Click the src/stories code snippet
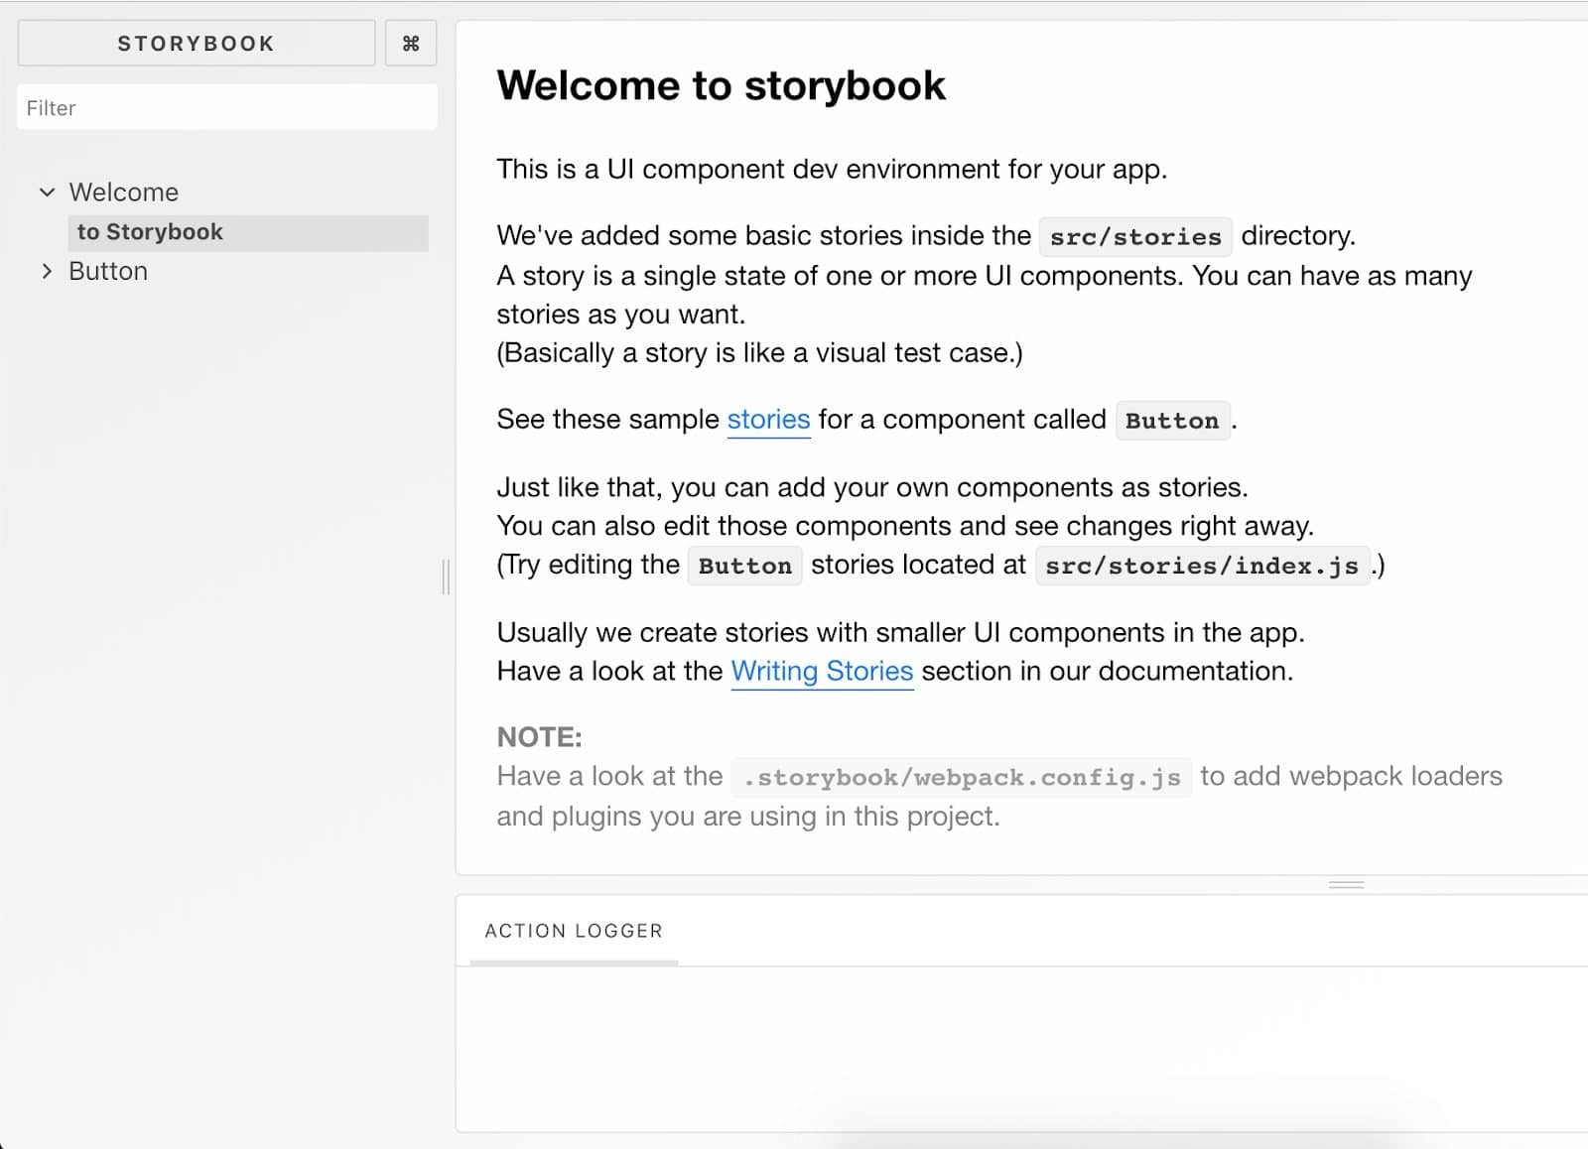1588x1149 pixels. [1134, 236]
